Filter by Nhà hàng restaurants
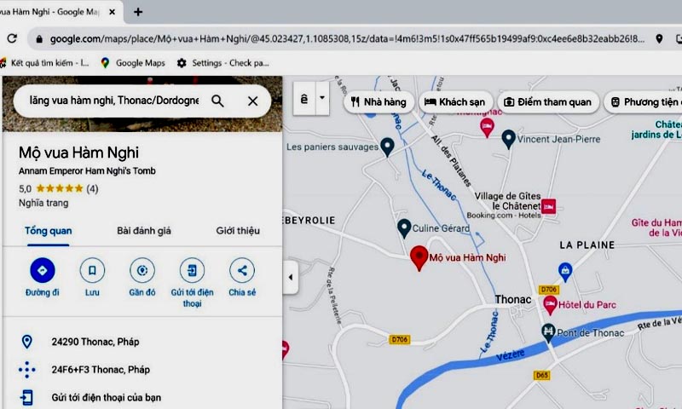Image resolution: width=682 pixels, height=409 pixels. (379, 102)
